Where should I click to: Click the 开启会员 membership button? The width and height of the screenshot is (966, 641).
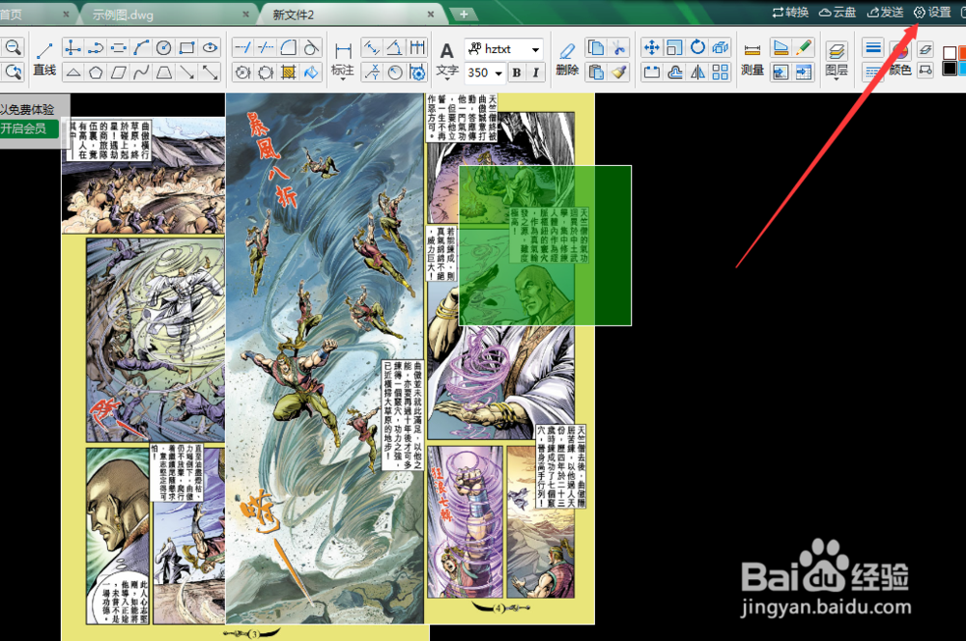(x=27, y=128)
